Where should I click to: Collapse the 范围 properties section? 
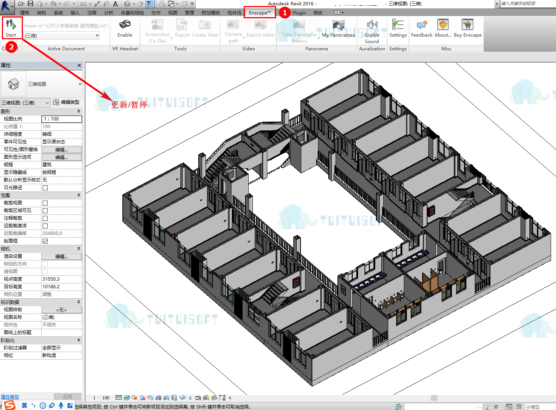[x=79, y=195]
